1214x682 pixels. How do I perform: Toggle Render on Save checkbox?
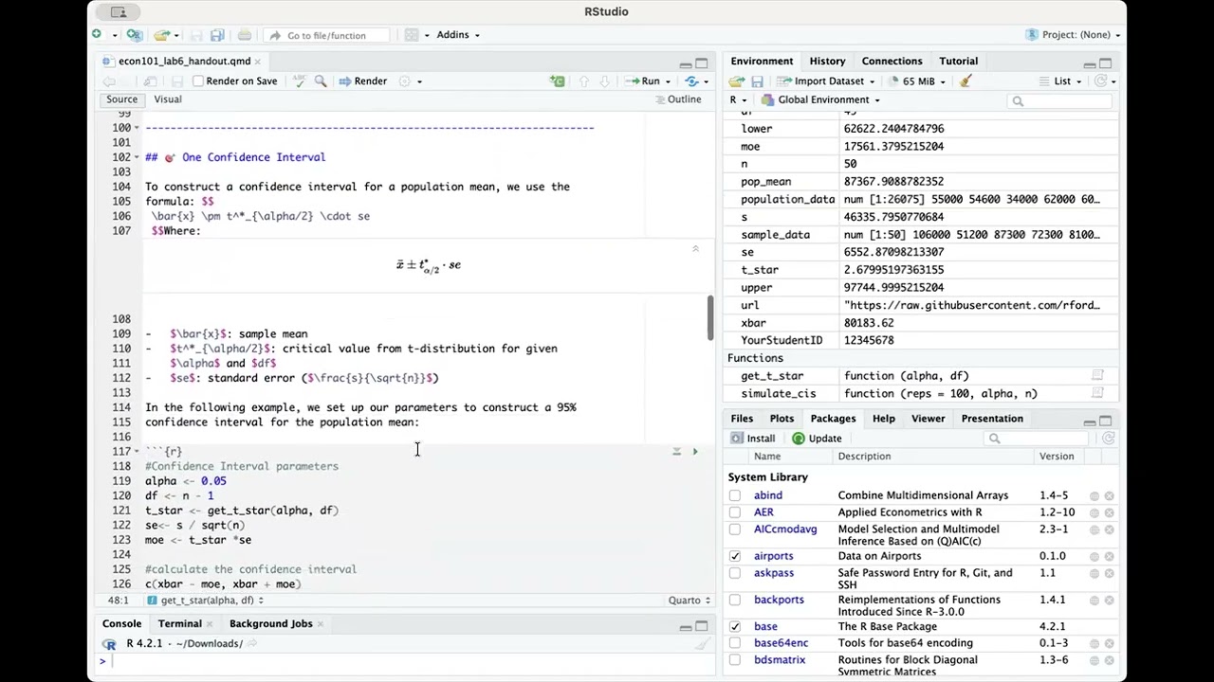[198, 81]
